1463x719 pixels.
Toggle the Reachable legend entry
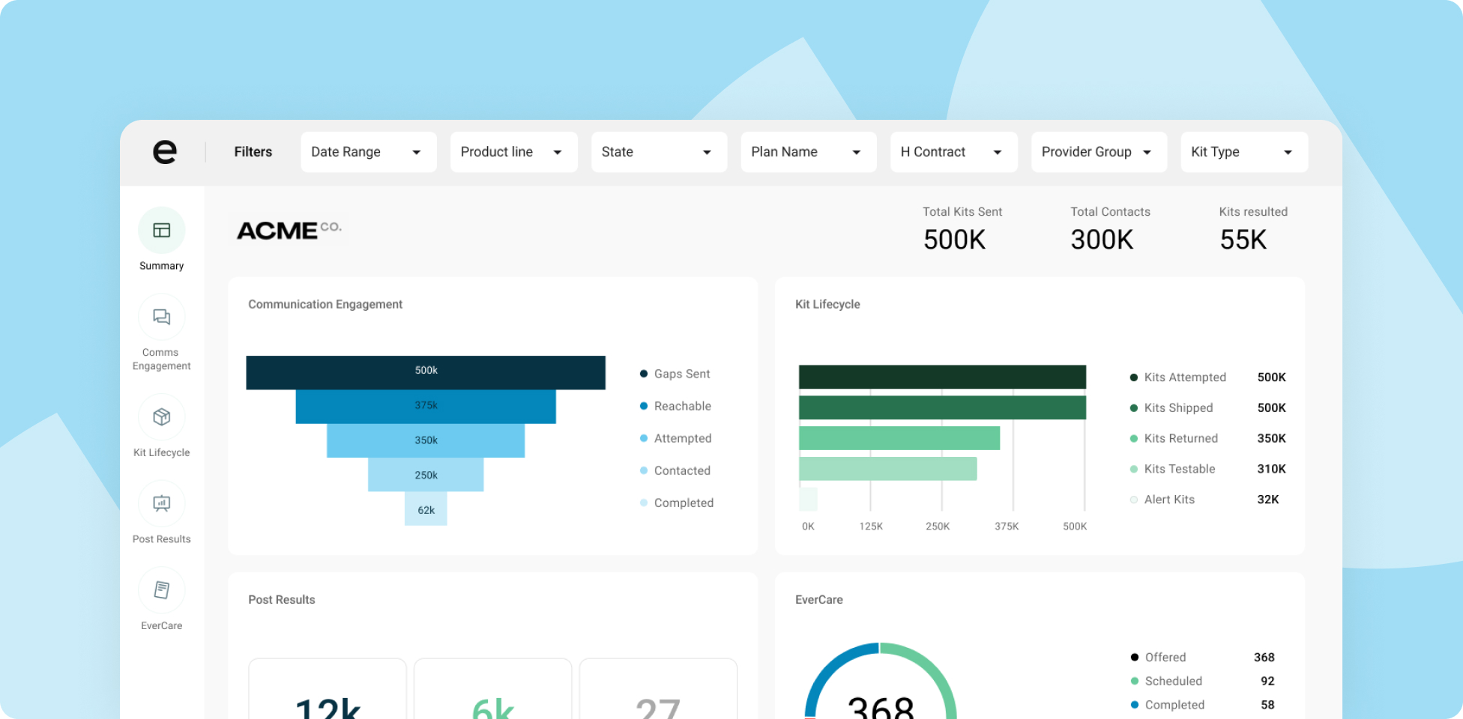pos(675,406)
